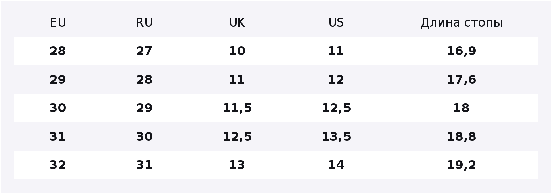This screenshot has height=194, width=552.
Task: Select US size 13,5 cell
Action: 336,137
